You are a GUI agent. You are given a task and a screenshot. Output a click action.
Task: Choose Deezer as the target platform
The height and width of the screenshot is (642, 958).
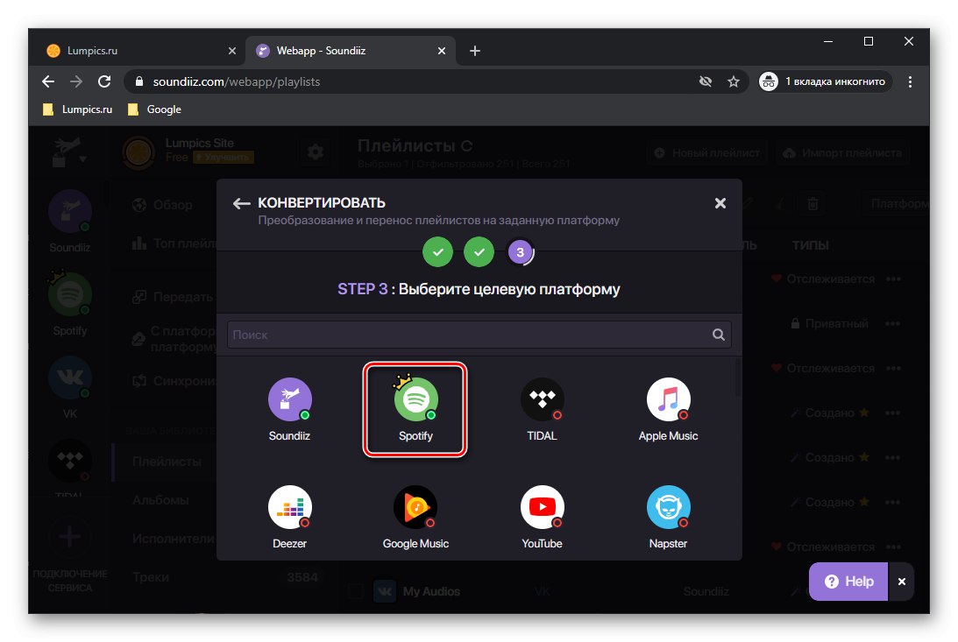[x=289, y=517]
